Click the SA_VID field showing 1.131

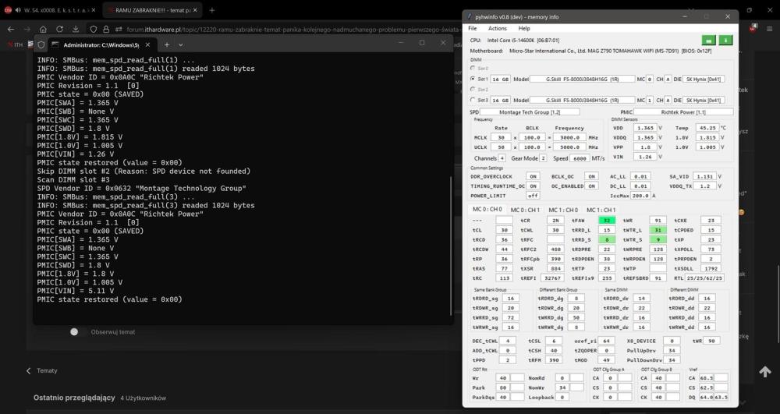tap(705, 176)
